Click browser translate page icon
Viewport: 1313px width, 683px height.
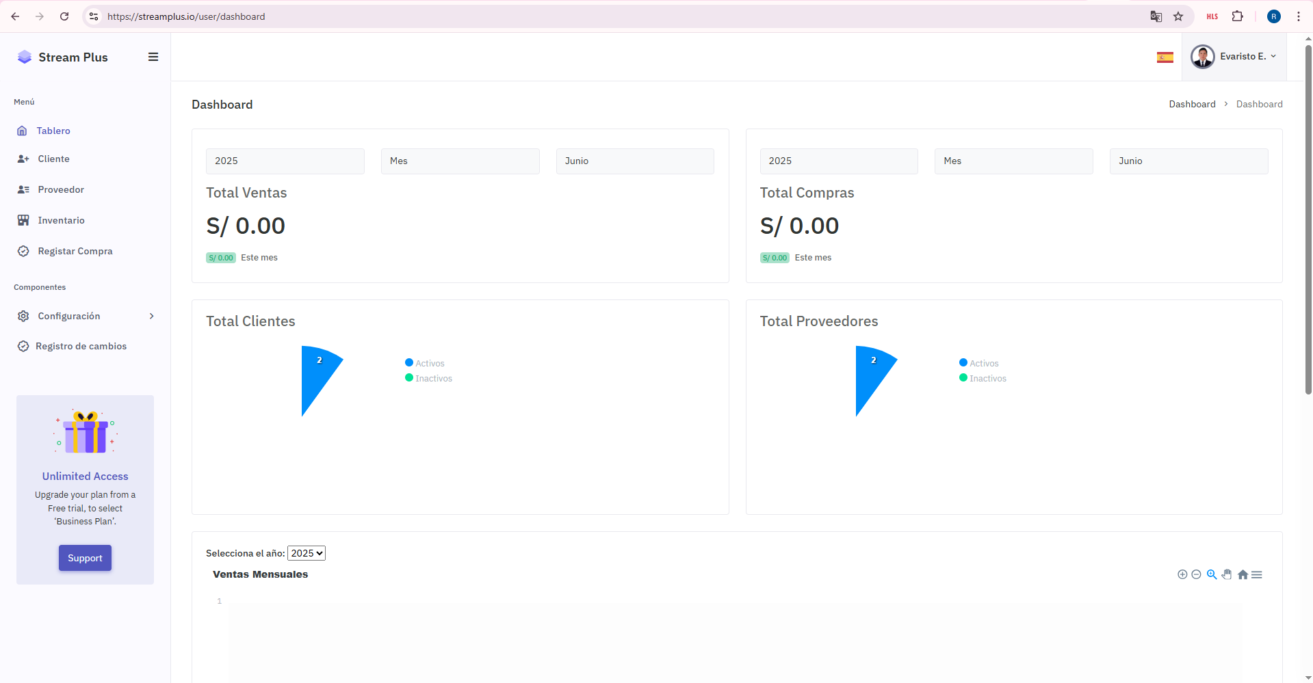[1156, 16]
